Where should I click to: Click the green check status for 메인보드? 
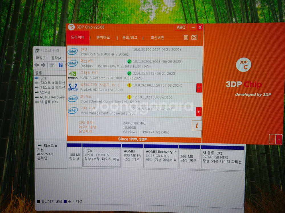point(129,62)
